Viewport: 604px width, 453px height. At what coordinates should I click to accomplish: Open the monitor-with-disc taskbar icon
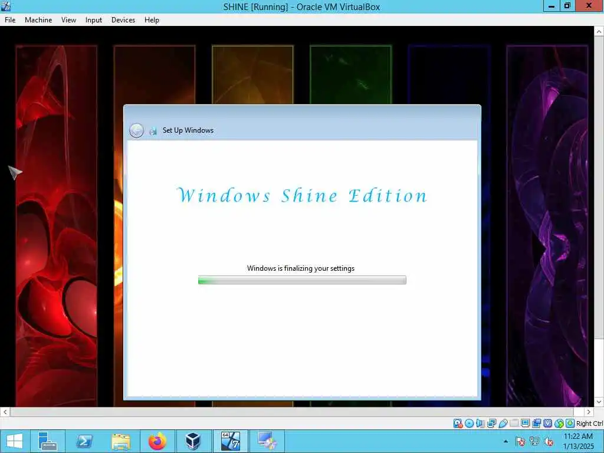[x=267, y=441]
